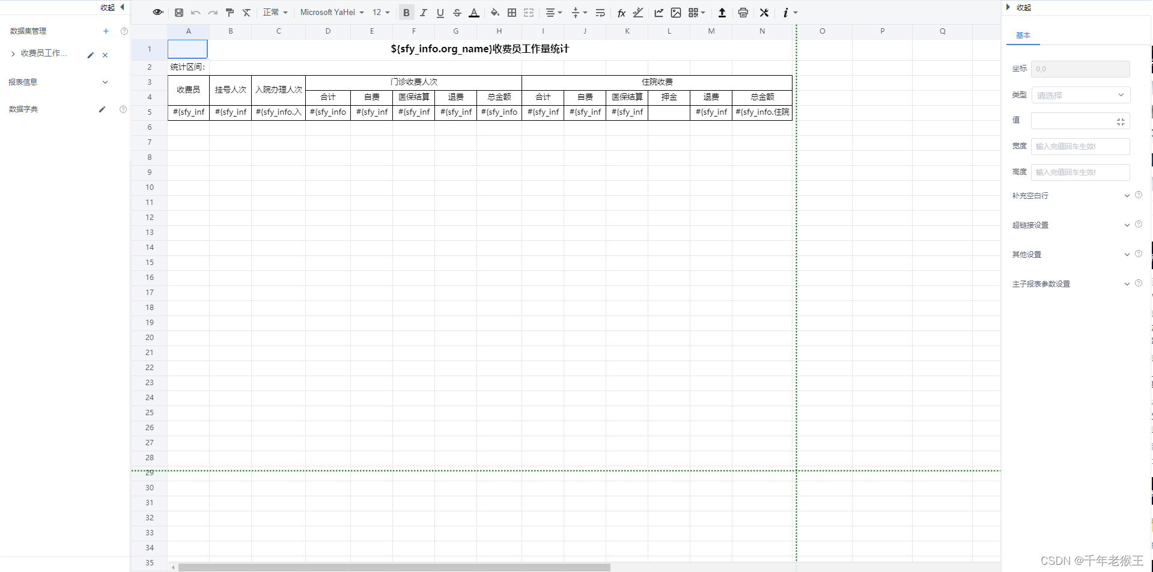Open report preview with the eye icon

point(158,12)
